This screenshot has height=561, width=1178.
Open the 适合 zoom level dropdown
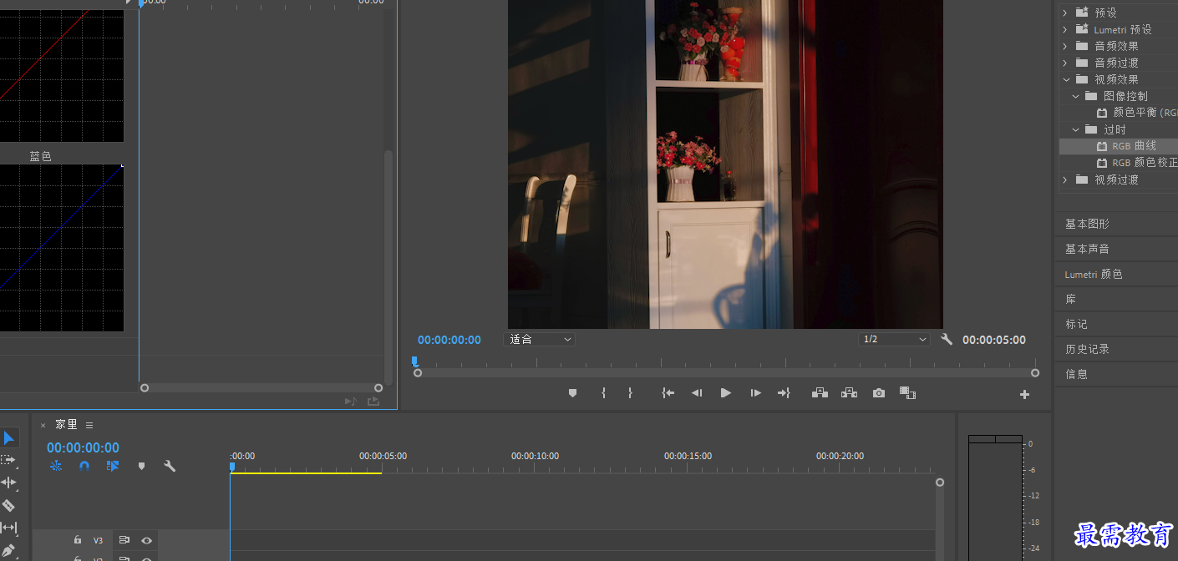pos(541,339)
